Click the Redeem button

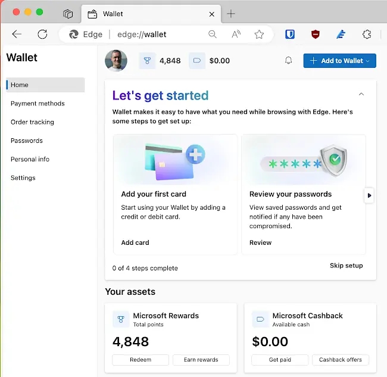tap(141, 360)
